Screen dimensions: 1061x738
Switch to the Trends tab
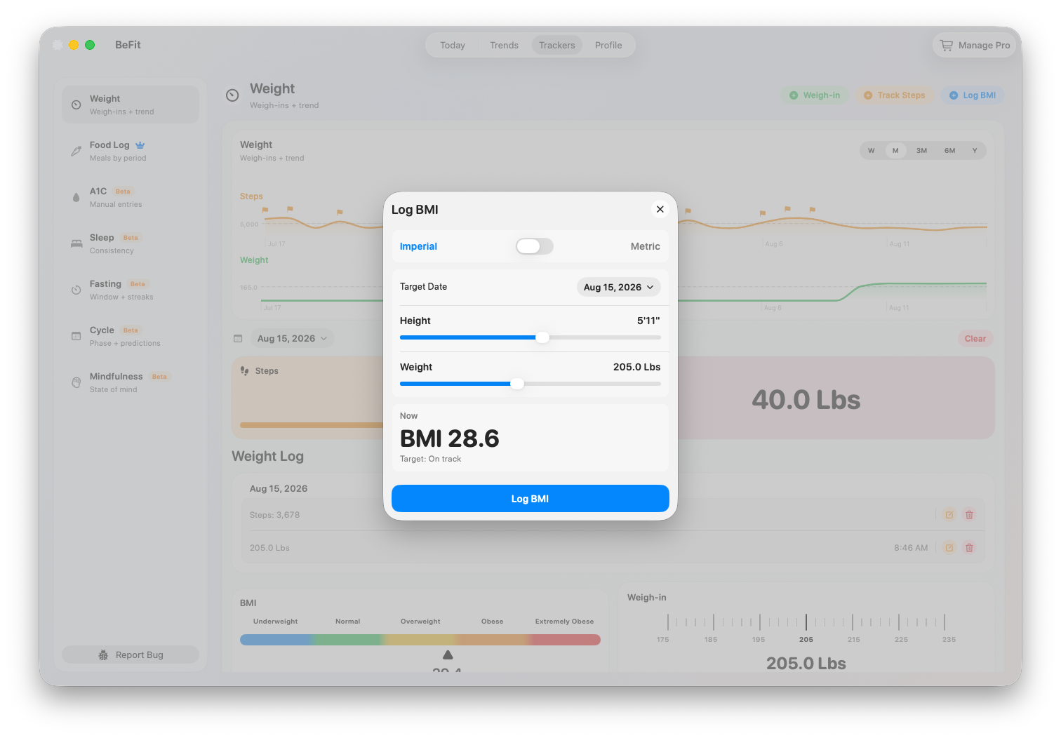click(504, 45)
